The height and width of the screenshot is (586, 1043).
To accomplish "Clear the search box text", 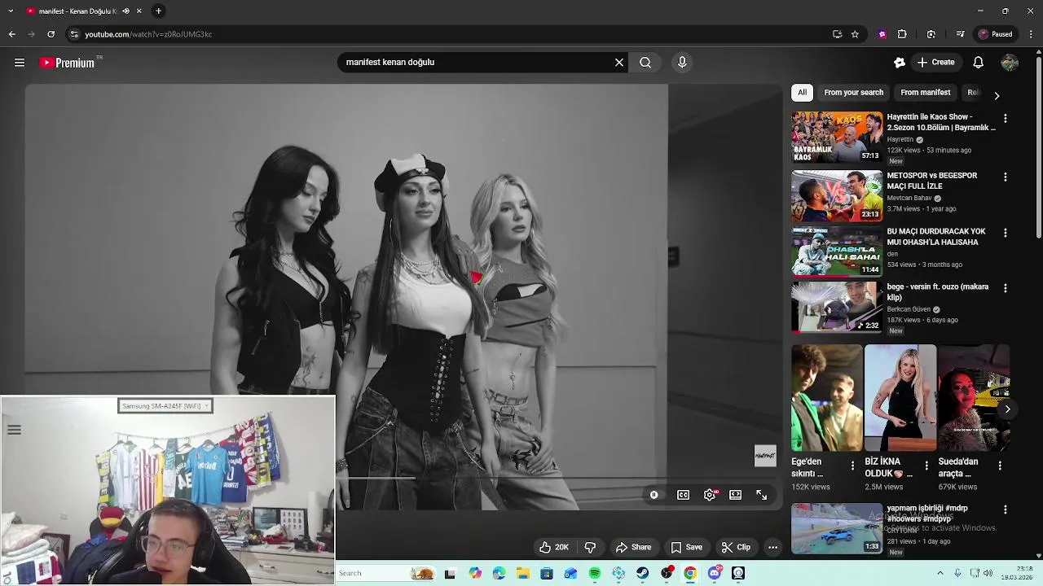I will pos(619,62).
